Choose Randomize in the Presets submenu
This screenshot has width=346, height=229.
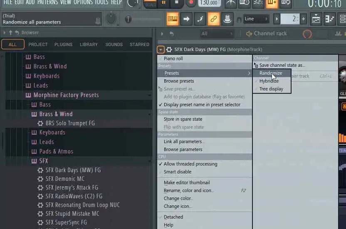click(272, 73)
